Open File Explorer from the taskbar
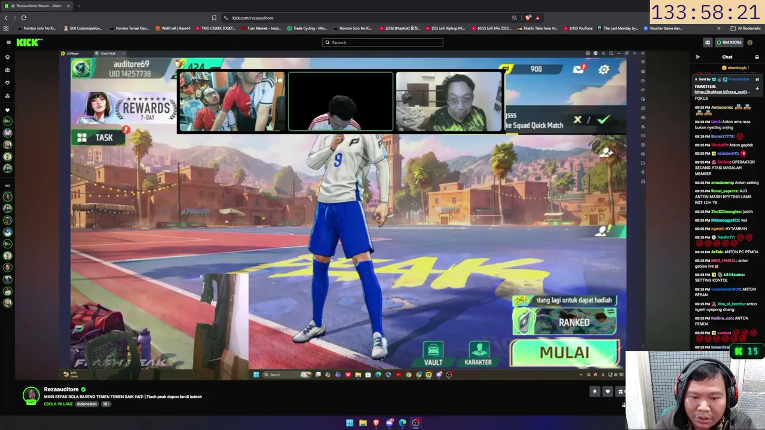The image size is (765, 430). pos(363,423)
